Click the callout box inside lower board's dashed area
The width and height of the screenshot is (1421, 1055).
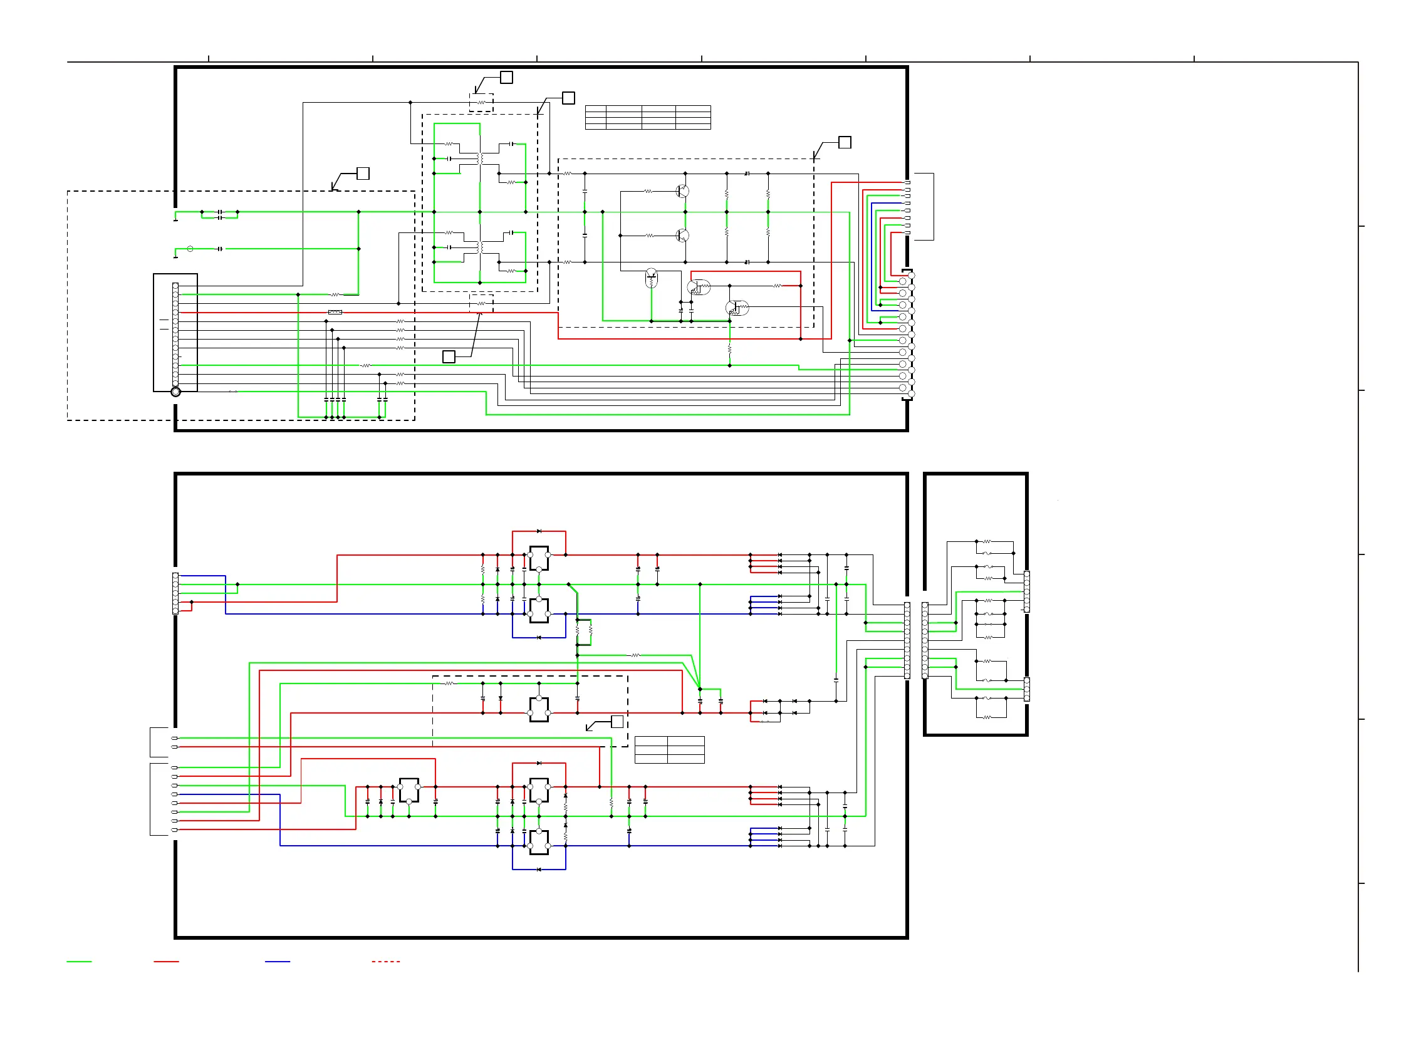coord(617,721)
